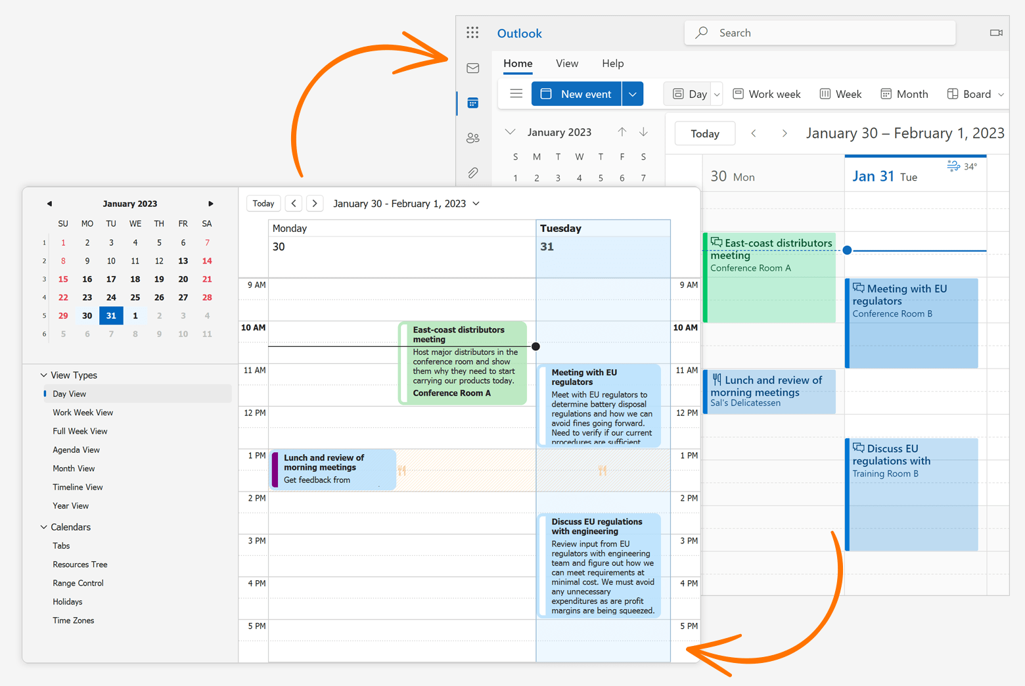1025x686 pixels.
Task: Switch to Work week view
Action: click(x=766, y=93)
